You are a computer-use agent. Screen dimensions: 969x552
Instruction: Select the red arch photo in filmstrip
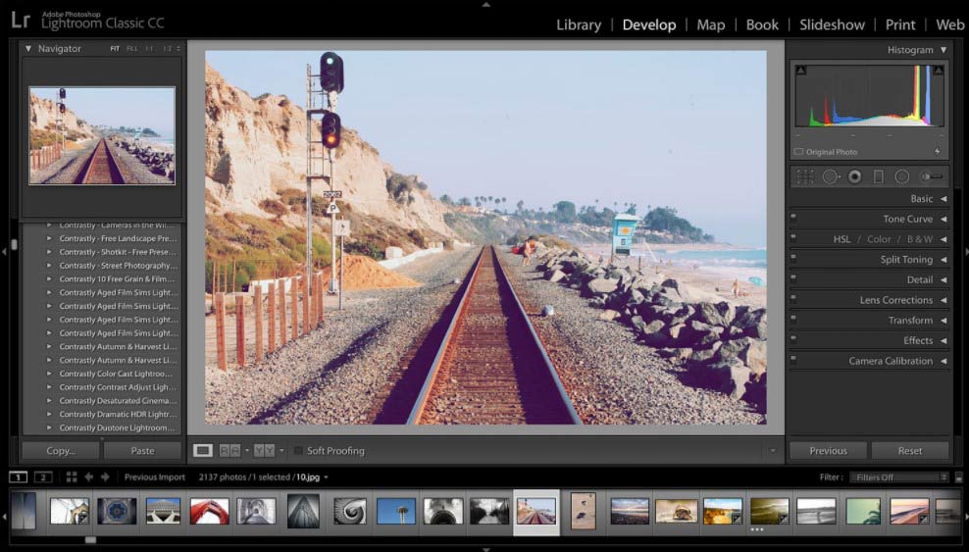(210, 511)
